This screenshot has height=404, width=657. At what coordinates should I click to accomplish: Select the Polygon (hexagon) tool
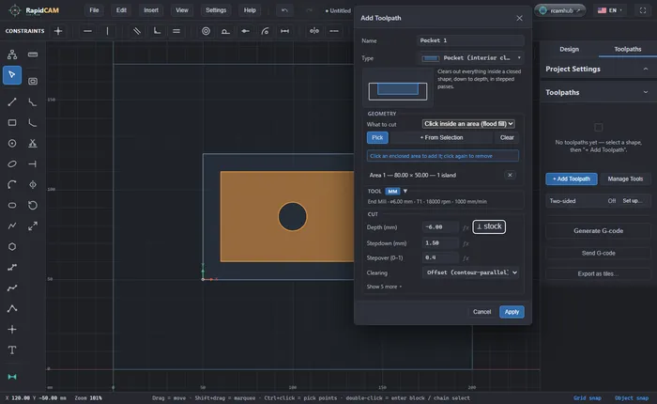(12, 246)
